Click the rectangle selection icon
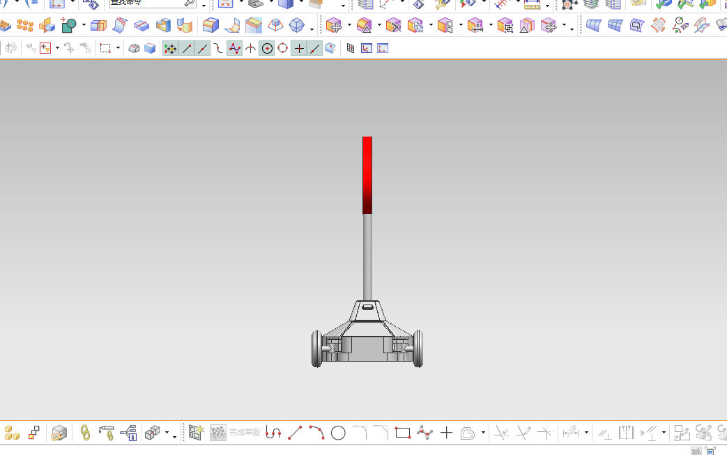This screenshot has width=727, height=455. tap(105, 48)
